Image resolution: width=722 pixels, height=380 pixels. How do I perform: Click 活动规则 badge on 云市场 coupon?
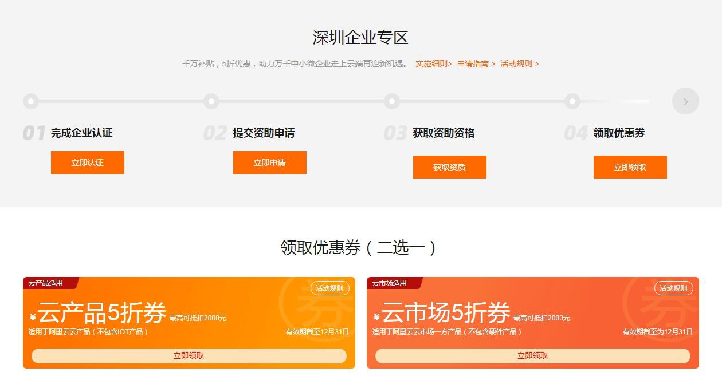[x=673, y=288]
